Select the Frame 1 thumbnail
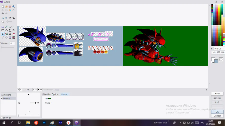The width and height of the screenshot is (225, 126). (48, 99)
